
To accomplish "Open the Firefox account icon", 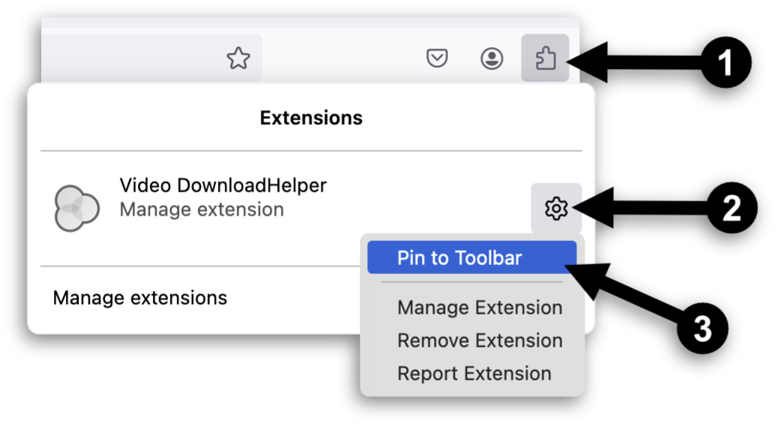I will (x=492, y=58).
